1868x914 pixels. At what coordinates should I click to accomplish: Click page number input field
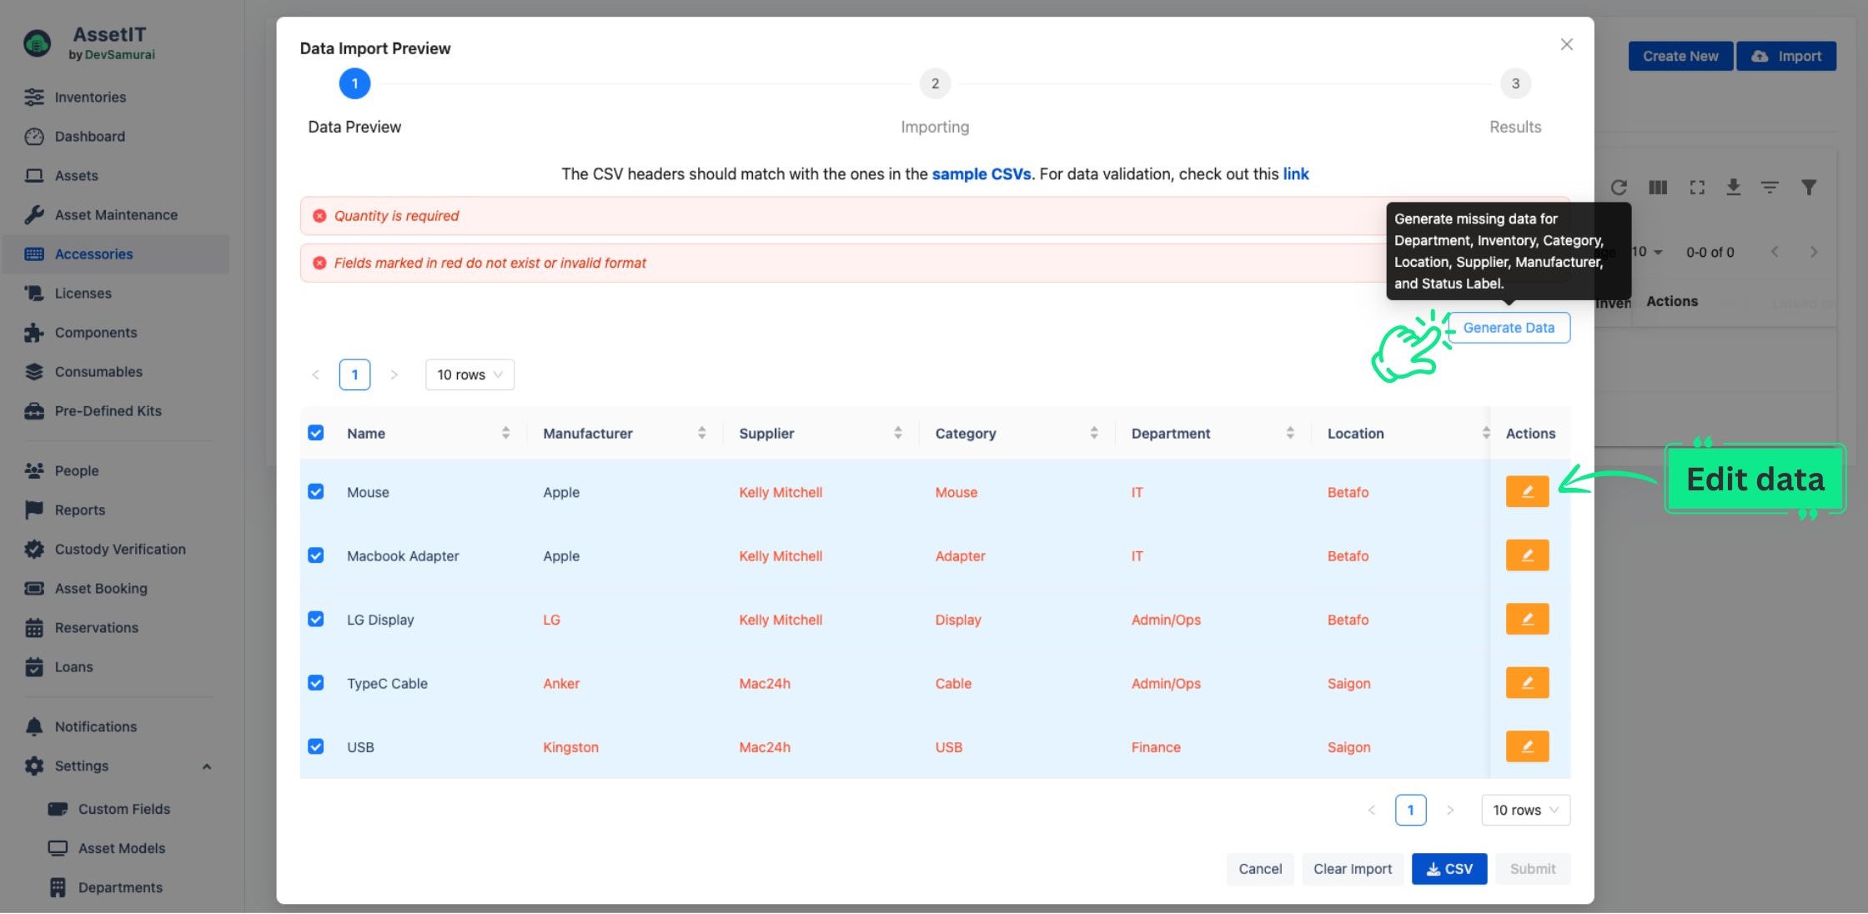pyautogui.click(x=354, y=373)
